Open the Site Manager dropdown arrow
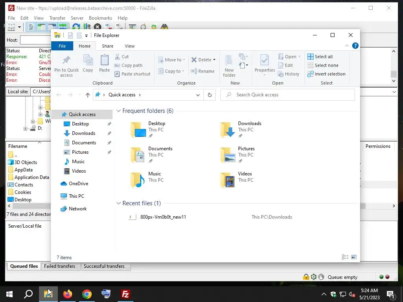 tap(19, 27)
